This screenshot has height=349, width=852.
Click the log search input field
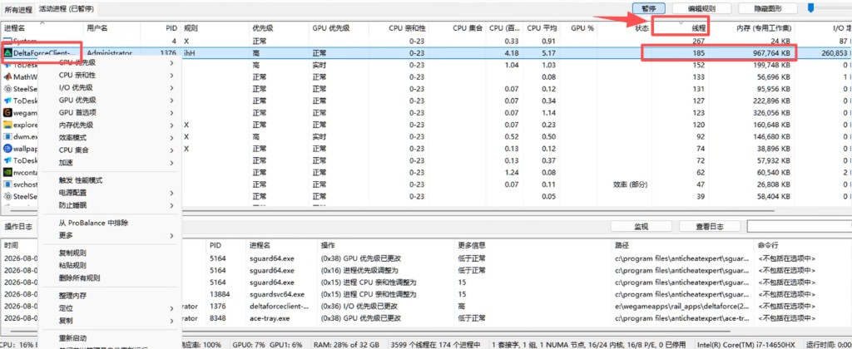click(x=799, y=226)
